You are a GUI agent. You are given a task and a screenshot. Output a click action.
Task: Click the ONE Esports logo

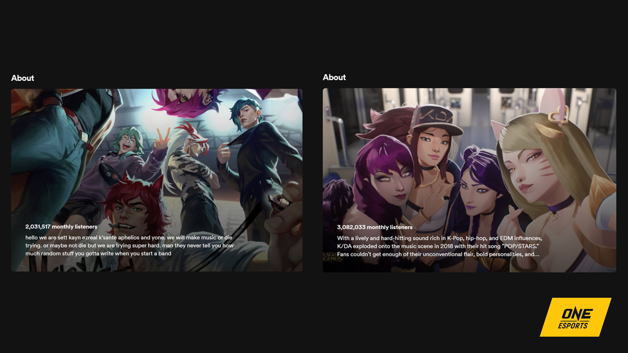pos(575,317)
